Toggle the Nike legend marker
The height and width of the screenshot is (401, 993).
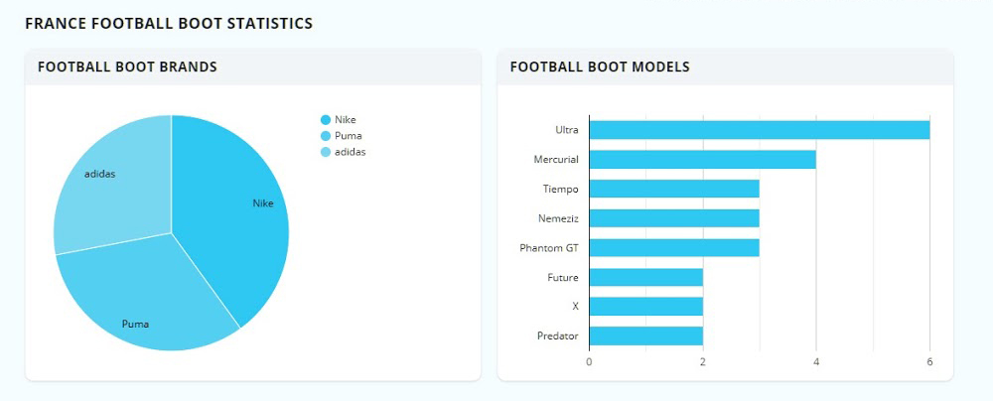tap(326, 120)
